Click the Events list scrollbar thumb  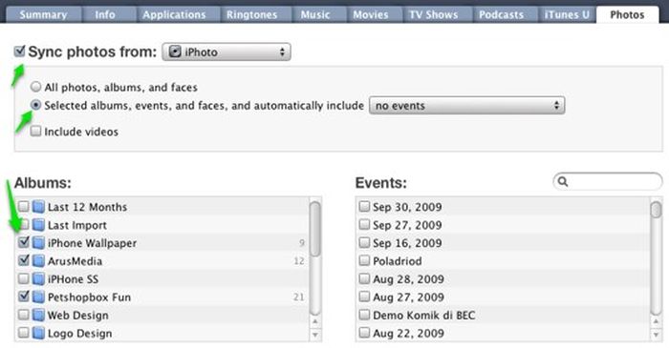coord(657,210)
